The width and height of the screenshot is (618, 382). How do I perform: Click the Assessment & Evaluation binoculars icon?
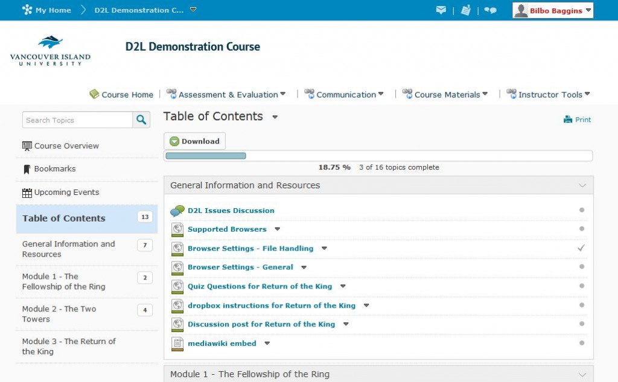(171, 94)
